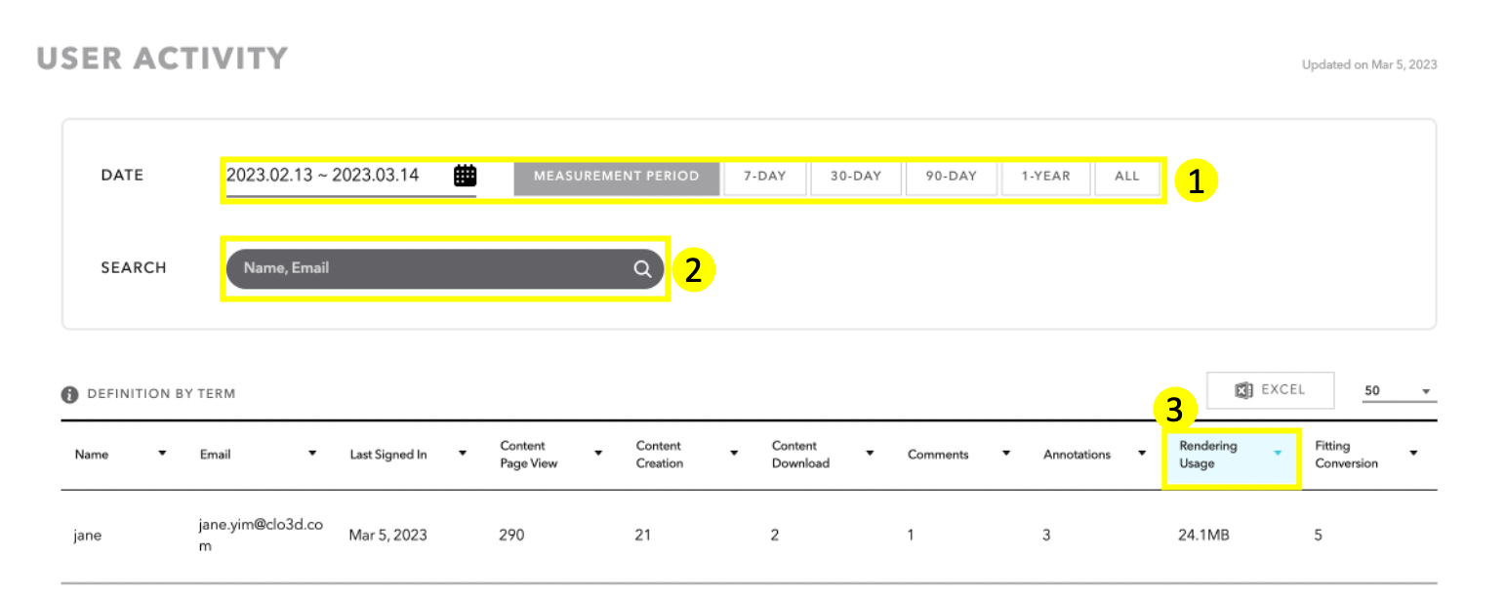Click the jane.yim@clo3d.com email cell
This screenshot has width=1506, height=597.
click(x=261, y=536)
